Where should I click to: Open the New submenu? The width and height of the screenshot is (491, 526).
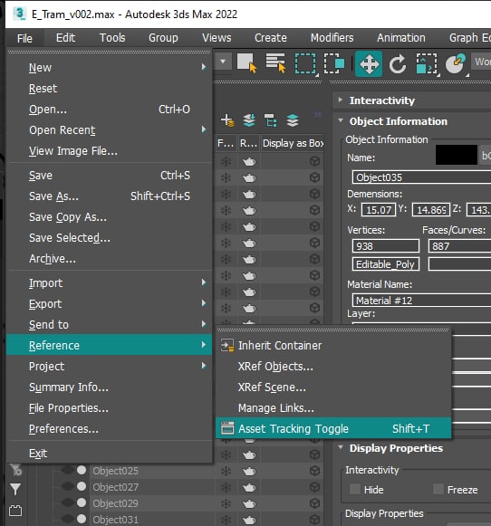point(109,67)
